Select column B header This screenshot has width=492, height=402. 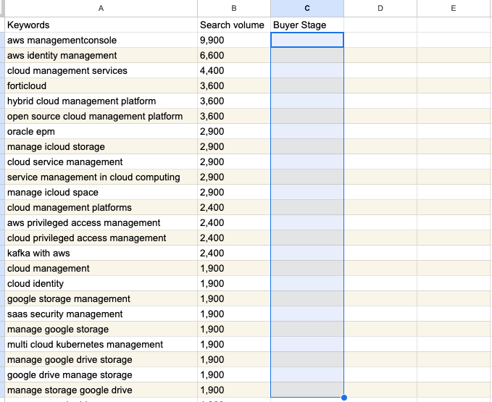(234, 9)
